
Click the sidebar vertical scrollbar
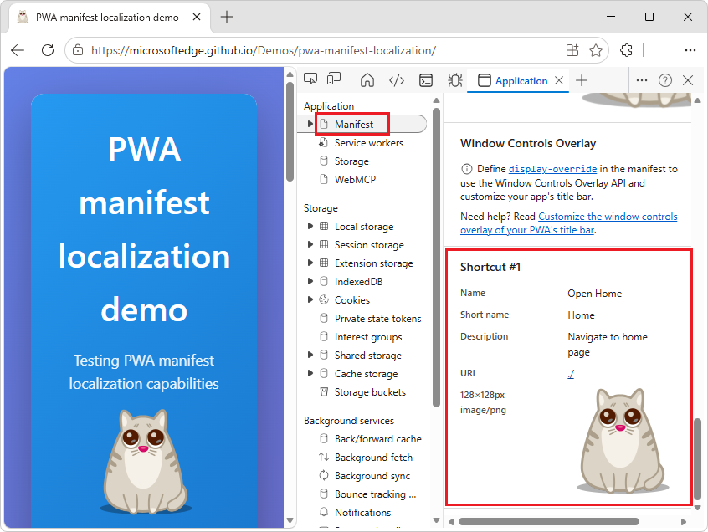pyautogui.click(x=436, y=257)
